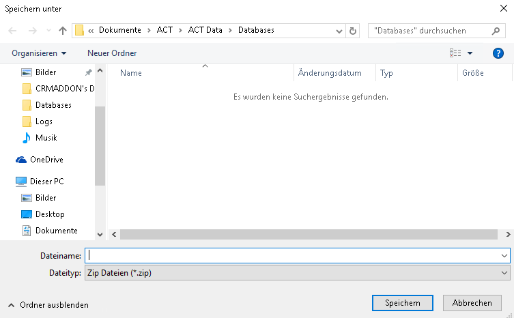Create folder with Neuer Ordner
The image size is (514, 318).
(x=112, y=53)
